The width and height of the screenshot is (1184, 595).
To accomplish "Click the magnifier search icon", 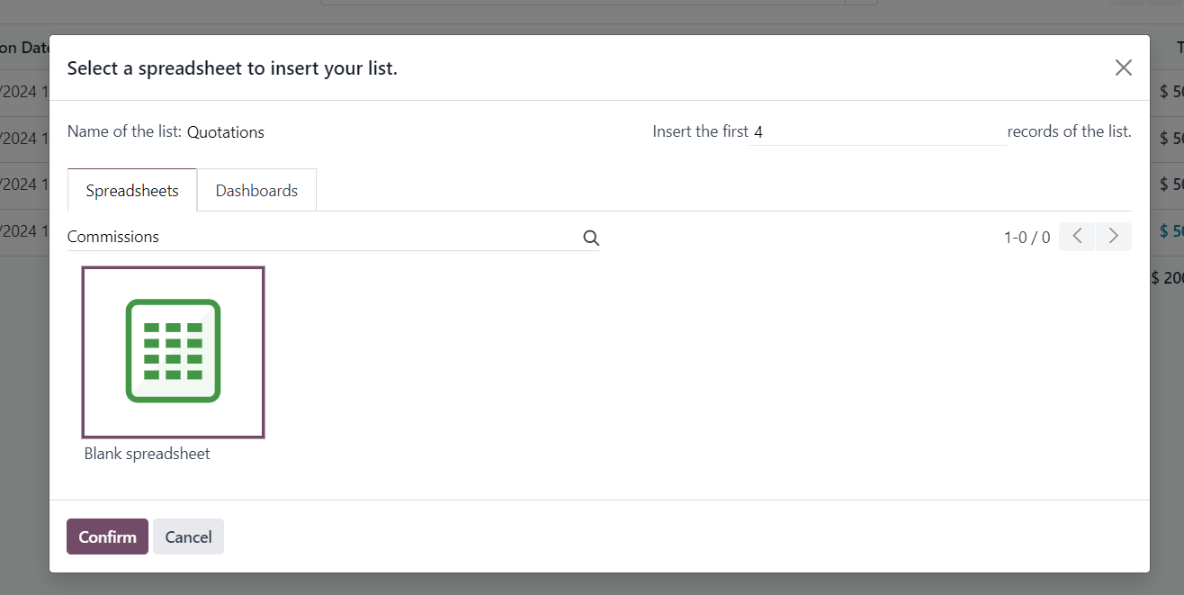I will coord(591,238).
